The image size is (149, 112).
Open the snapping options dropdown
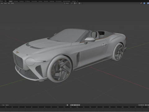tap(77, 3)
